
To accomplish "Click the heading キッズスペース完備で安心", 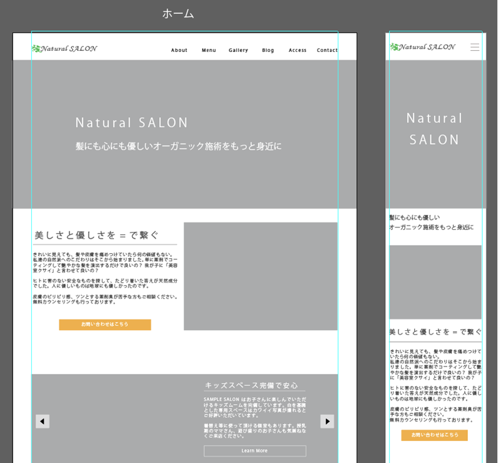I will click(x=251, y=385).
